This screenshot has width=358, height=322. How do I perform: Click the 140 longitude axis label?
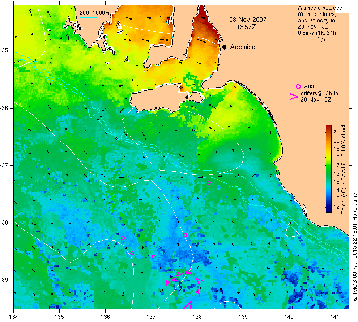(x=289, y=317)
